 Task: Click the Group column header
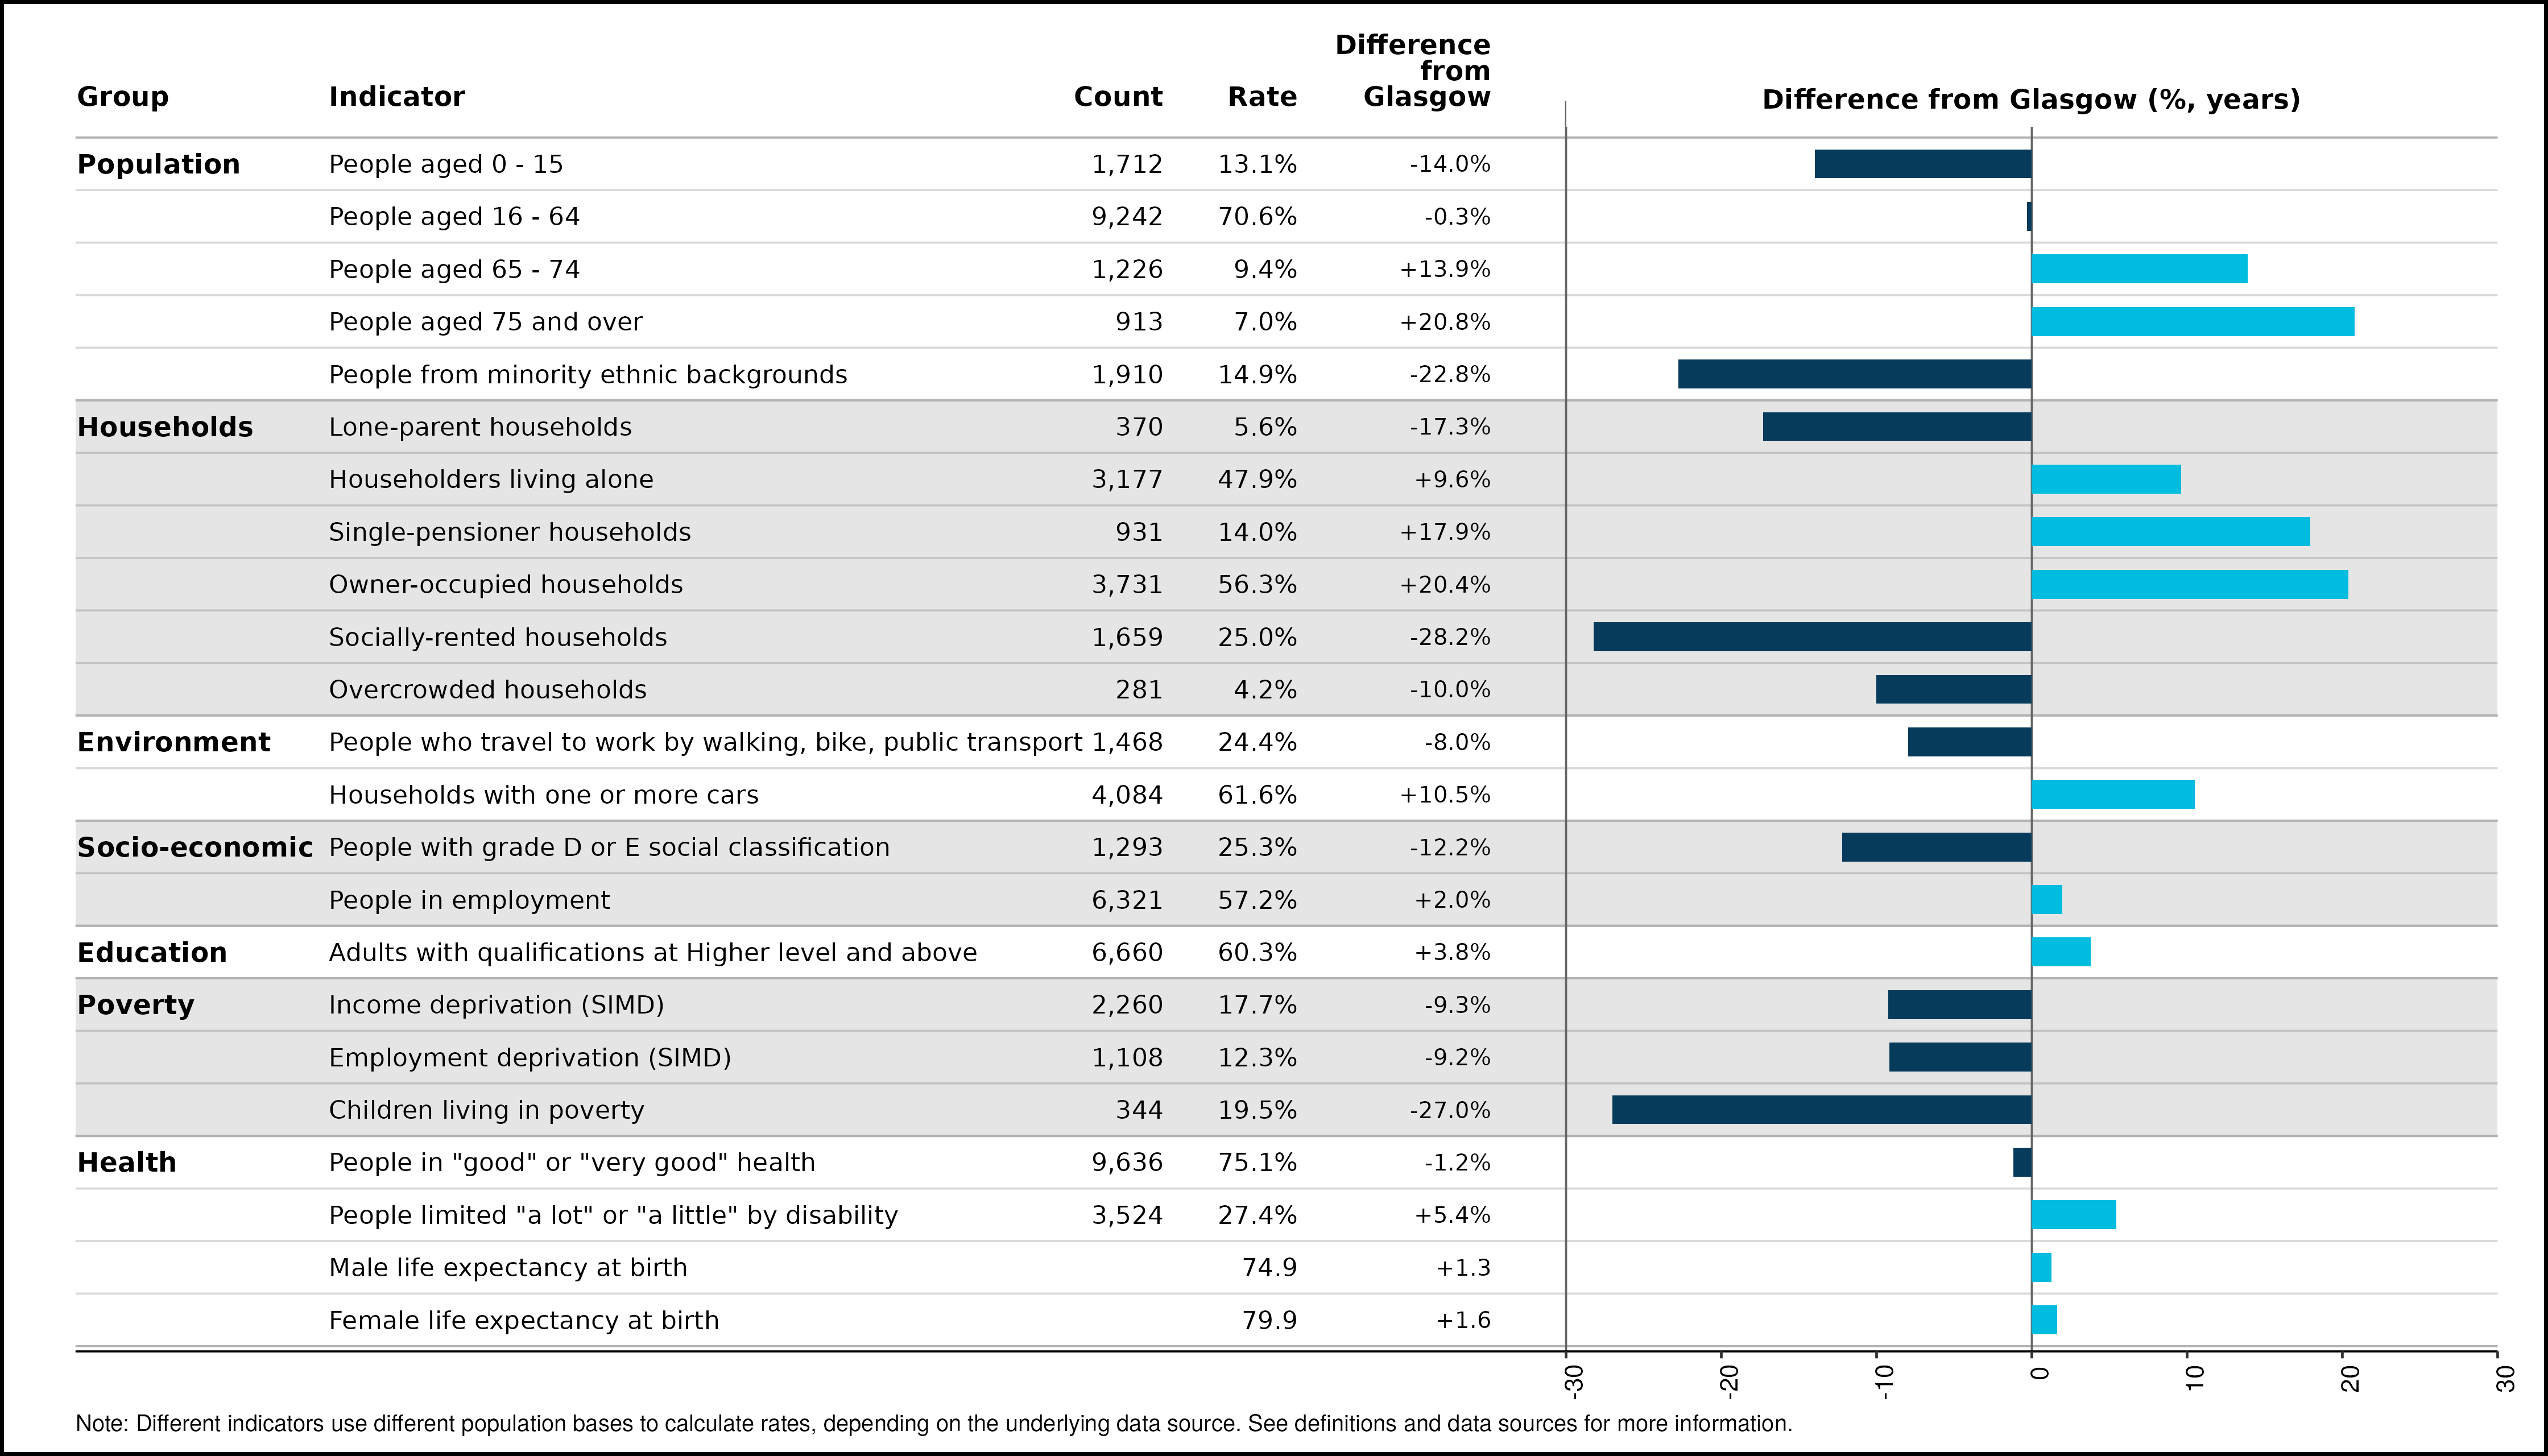point(123,97)
